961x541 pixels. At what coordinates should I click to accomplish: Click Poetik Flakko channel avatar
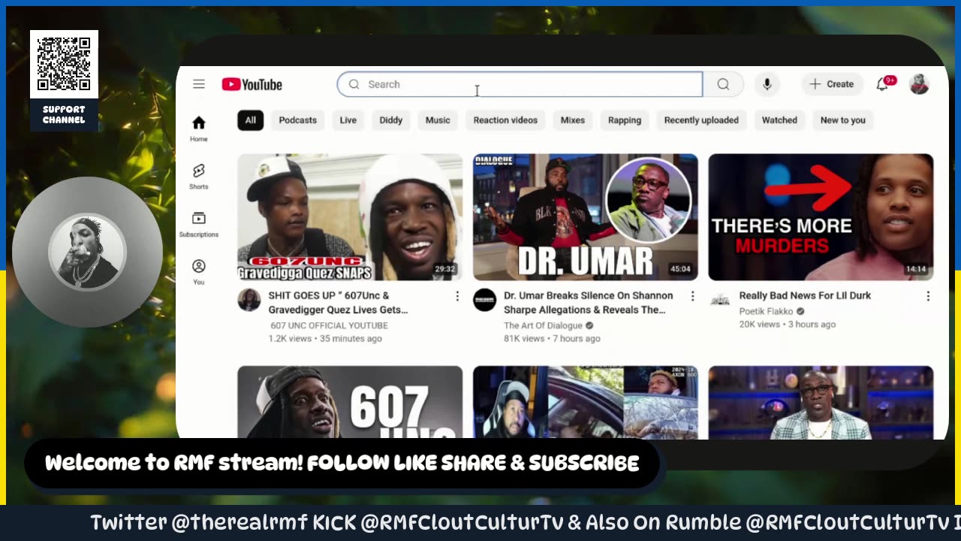[x=720, y=300]
